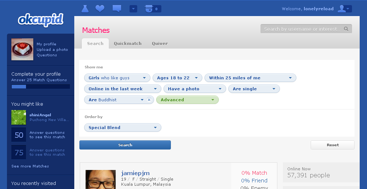Click the visitors icon with counter
The height and width of the screenshot is (189, 367).
click(x=153, y=9)
